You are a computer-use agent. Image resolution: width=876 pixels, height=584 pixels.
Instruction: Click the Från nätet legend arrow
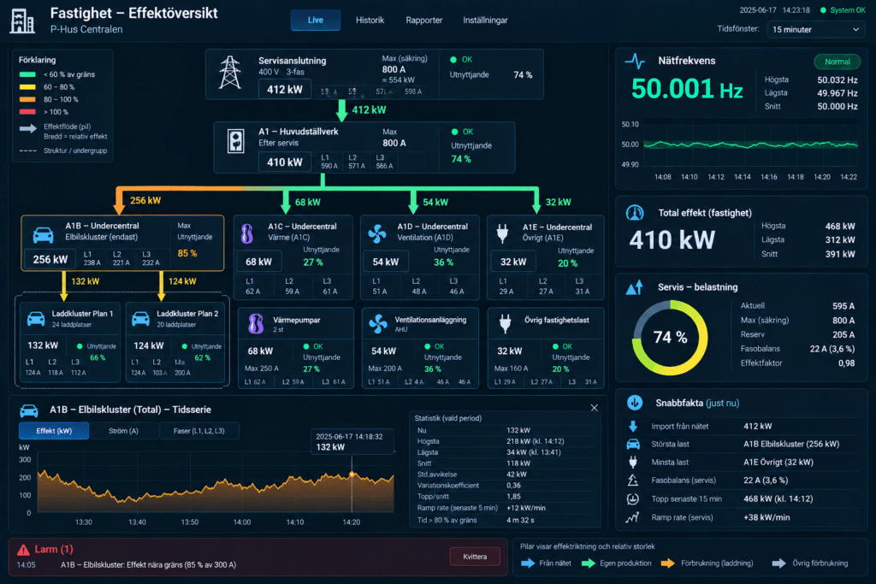pyautogui.click(x=528, y=563)
